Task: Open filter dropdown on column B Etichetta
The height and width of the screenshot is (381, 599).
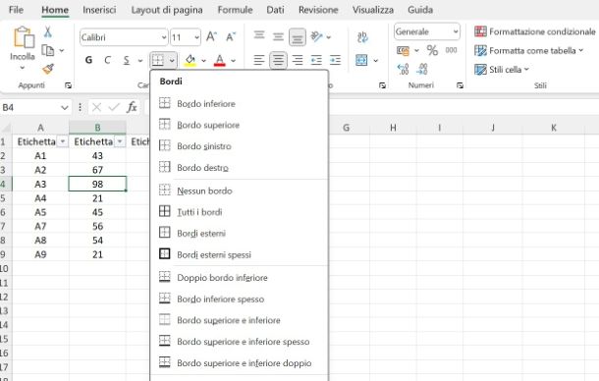Action: tap(120, 141)
